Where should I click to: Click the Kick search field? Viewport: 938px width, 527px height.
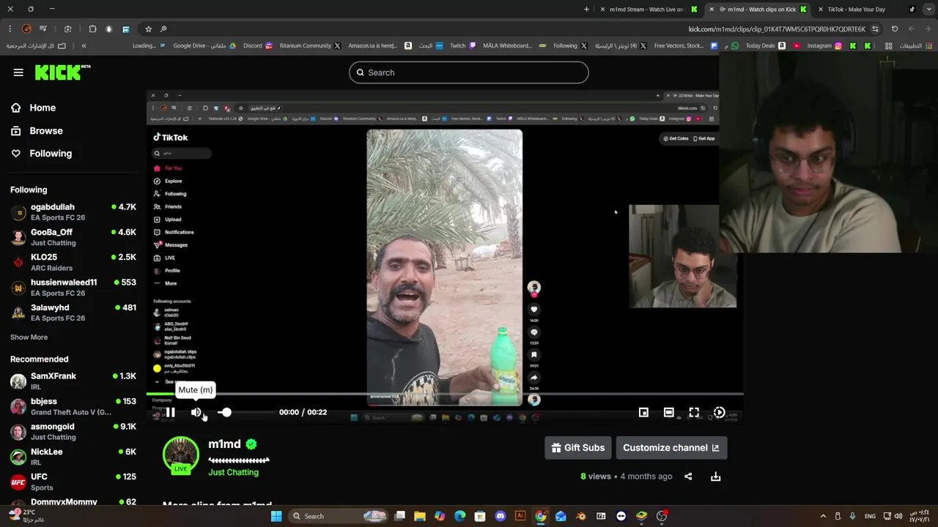point(469,72)
